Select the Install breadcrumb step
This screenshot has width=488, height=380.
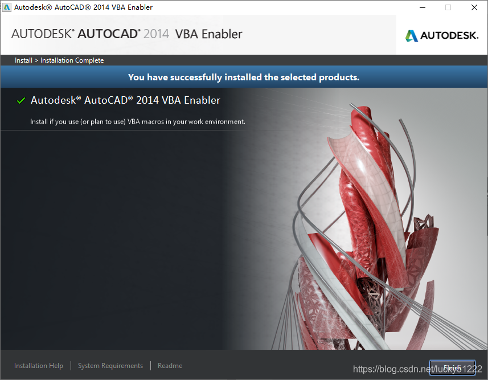(24, 60)
